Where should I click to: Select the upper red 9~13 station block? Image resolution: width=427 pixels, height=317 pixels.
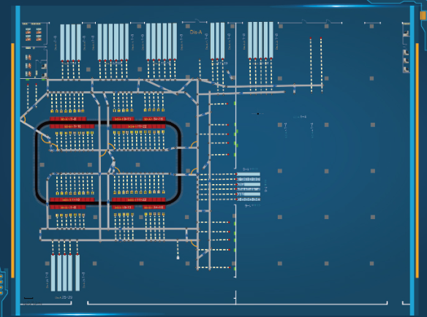pos(123,119)
